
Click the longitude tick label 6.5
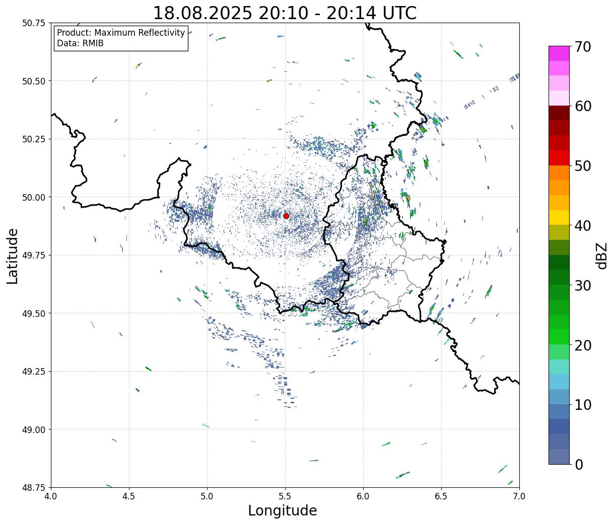pyautogui.click(x=441, y=496)
